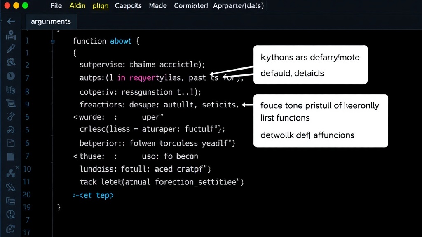Switch to the arguments tab

51,21
